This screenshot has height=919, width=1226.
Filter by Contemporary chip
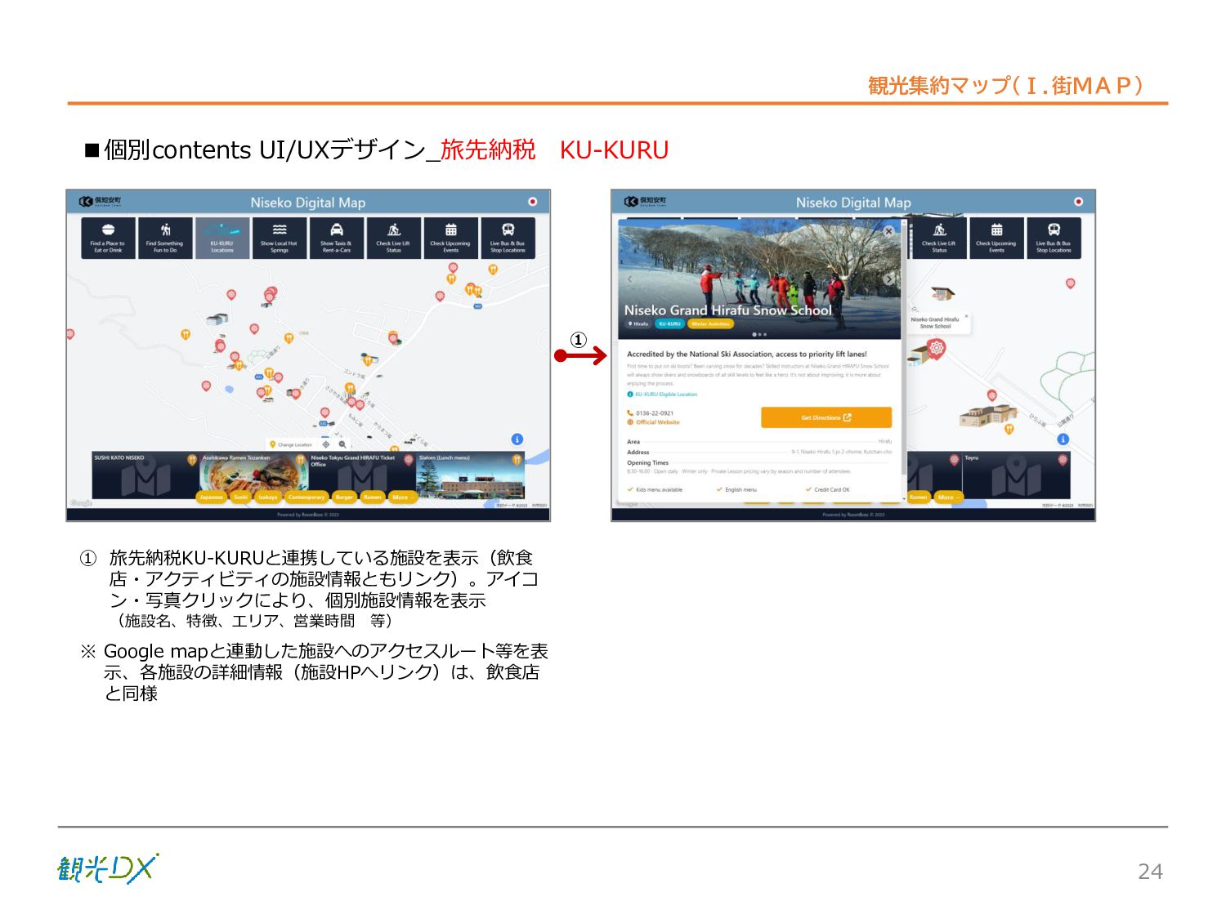pyautogui.click(x=306, y=497)
